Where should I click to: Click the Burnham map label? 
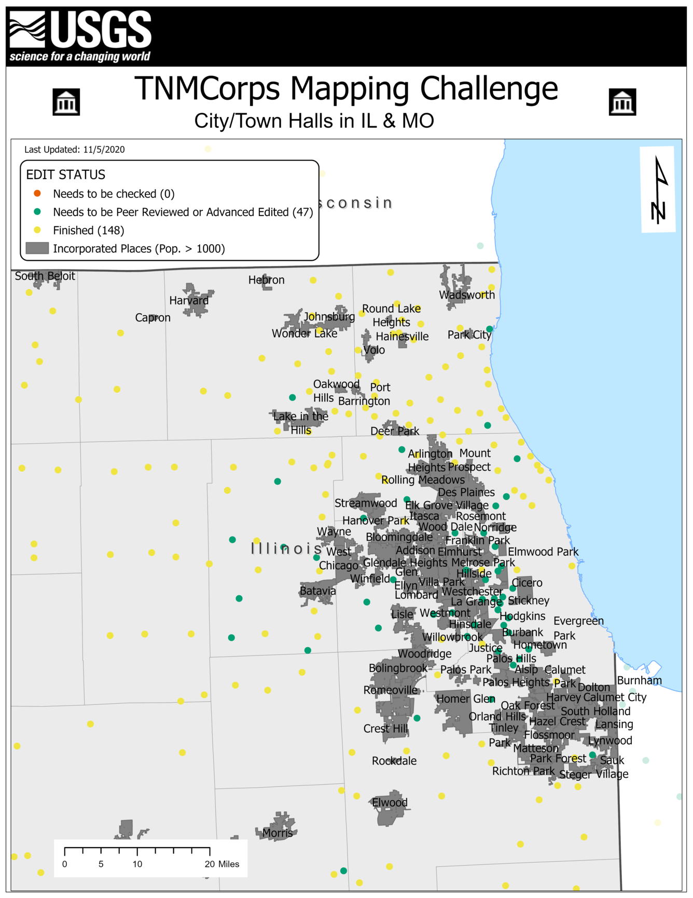point(640,680)
